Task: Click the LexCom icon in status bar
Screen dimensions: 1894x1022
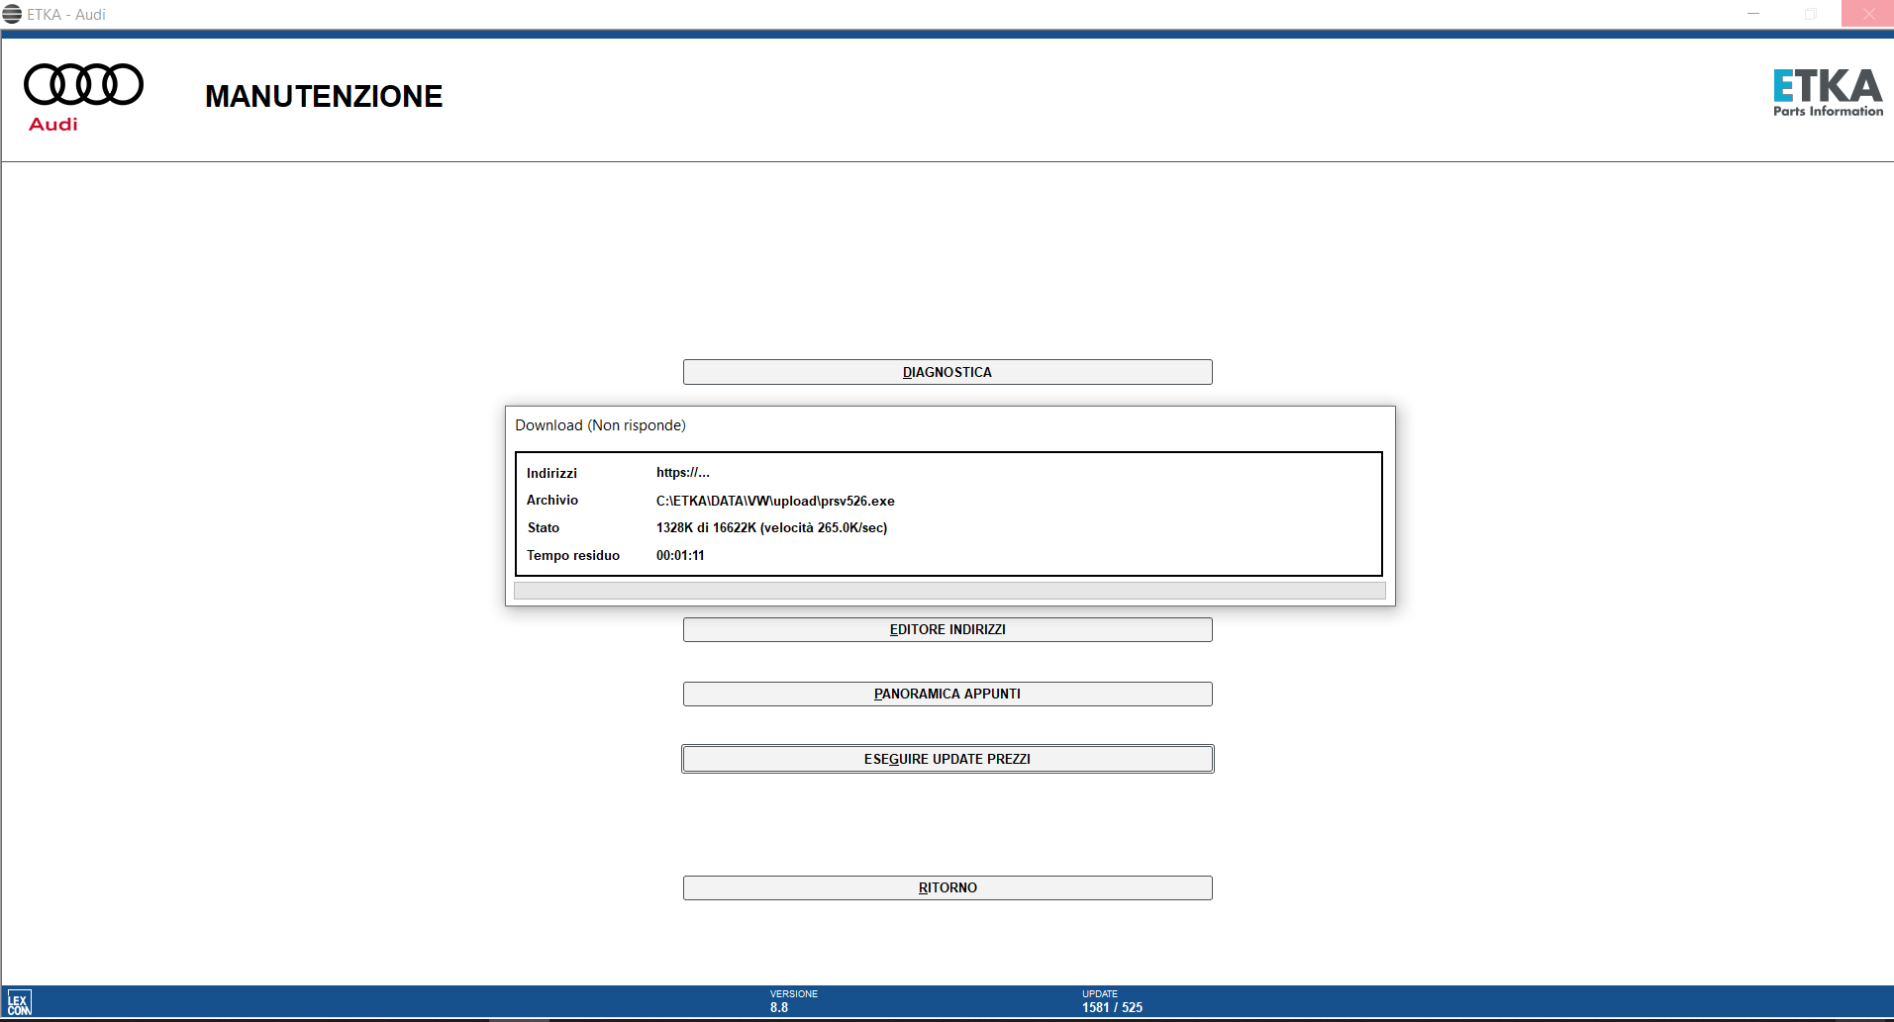Action: pyautogui.click(x=20, y=1002)
